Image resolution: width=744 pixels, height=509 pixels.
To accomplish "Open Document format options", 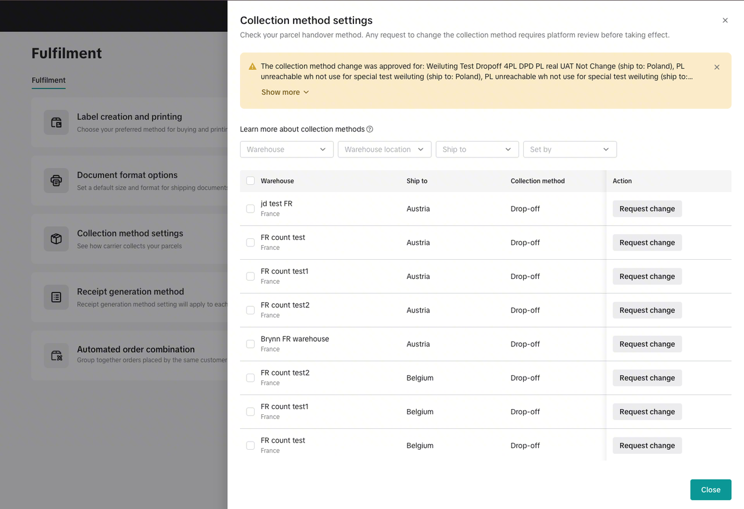I will (x=130, y=181).
